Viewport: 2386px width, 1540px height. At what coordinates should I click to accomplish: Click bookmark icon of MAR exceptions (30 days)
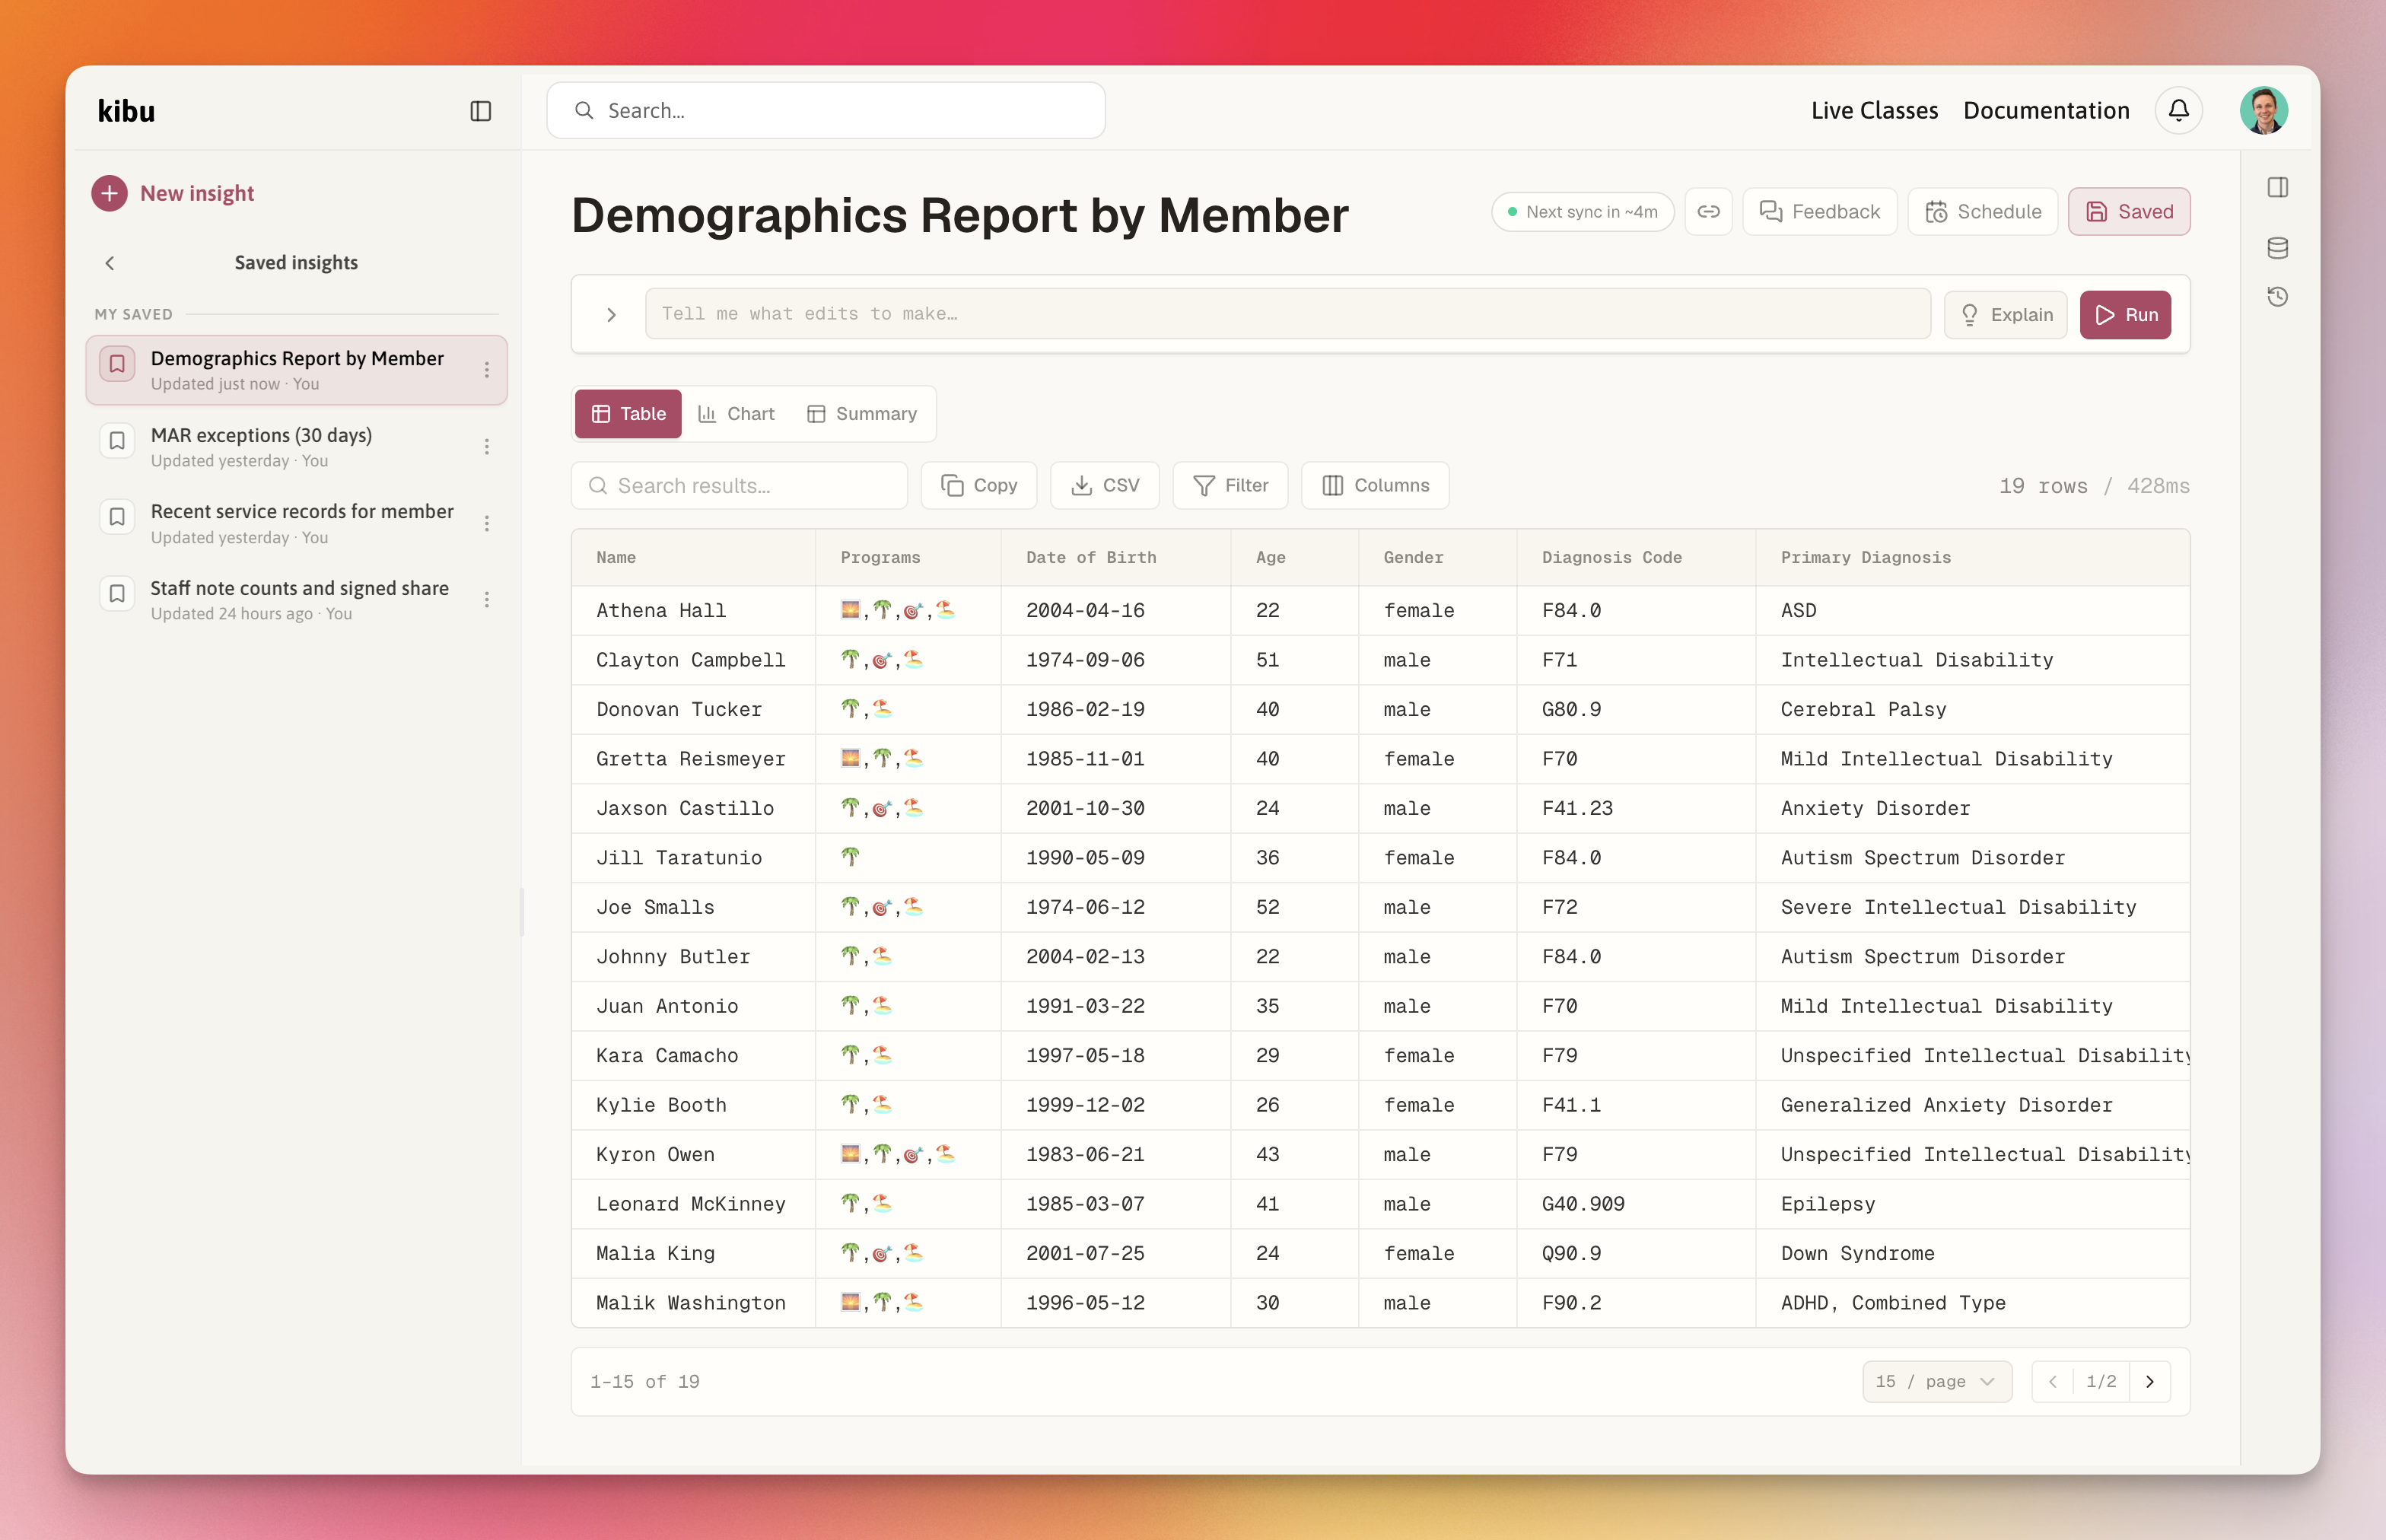coord(117,441)
